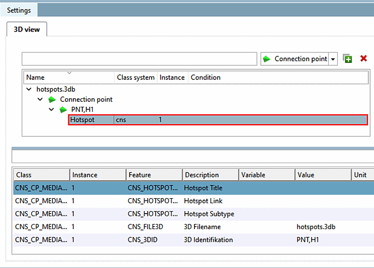374x268 pixels.
Task: Open the Settings tab
Action: [19, 10]
